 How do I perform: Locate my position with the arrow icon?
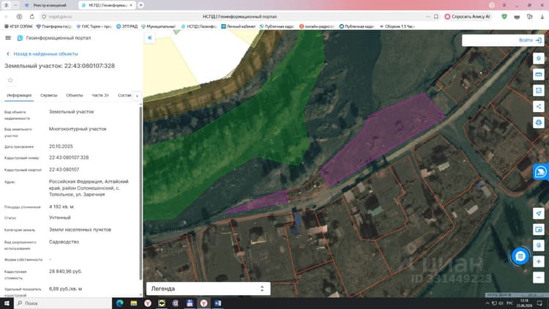click(x=539, y=213)
